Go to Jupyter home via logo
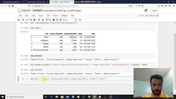176x99 pixels. click(24, 10)
